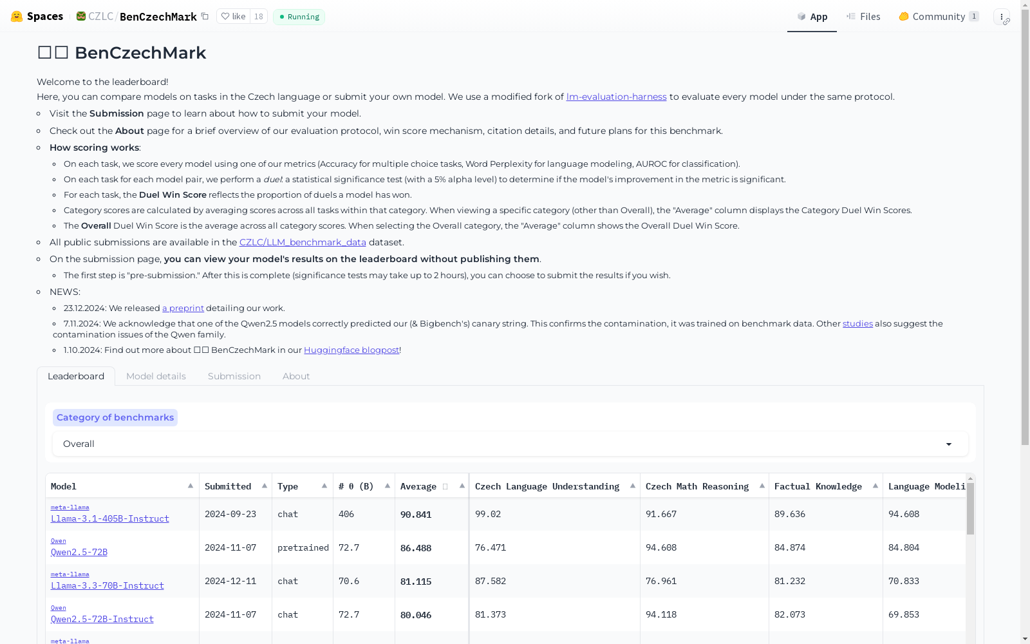Open the three-dot space options menu

[x=1002, y=17]
